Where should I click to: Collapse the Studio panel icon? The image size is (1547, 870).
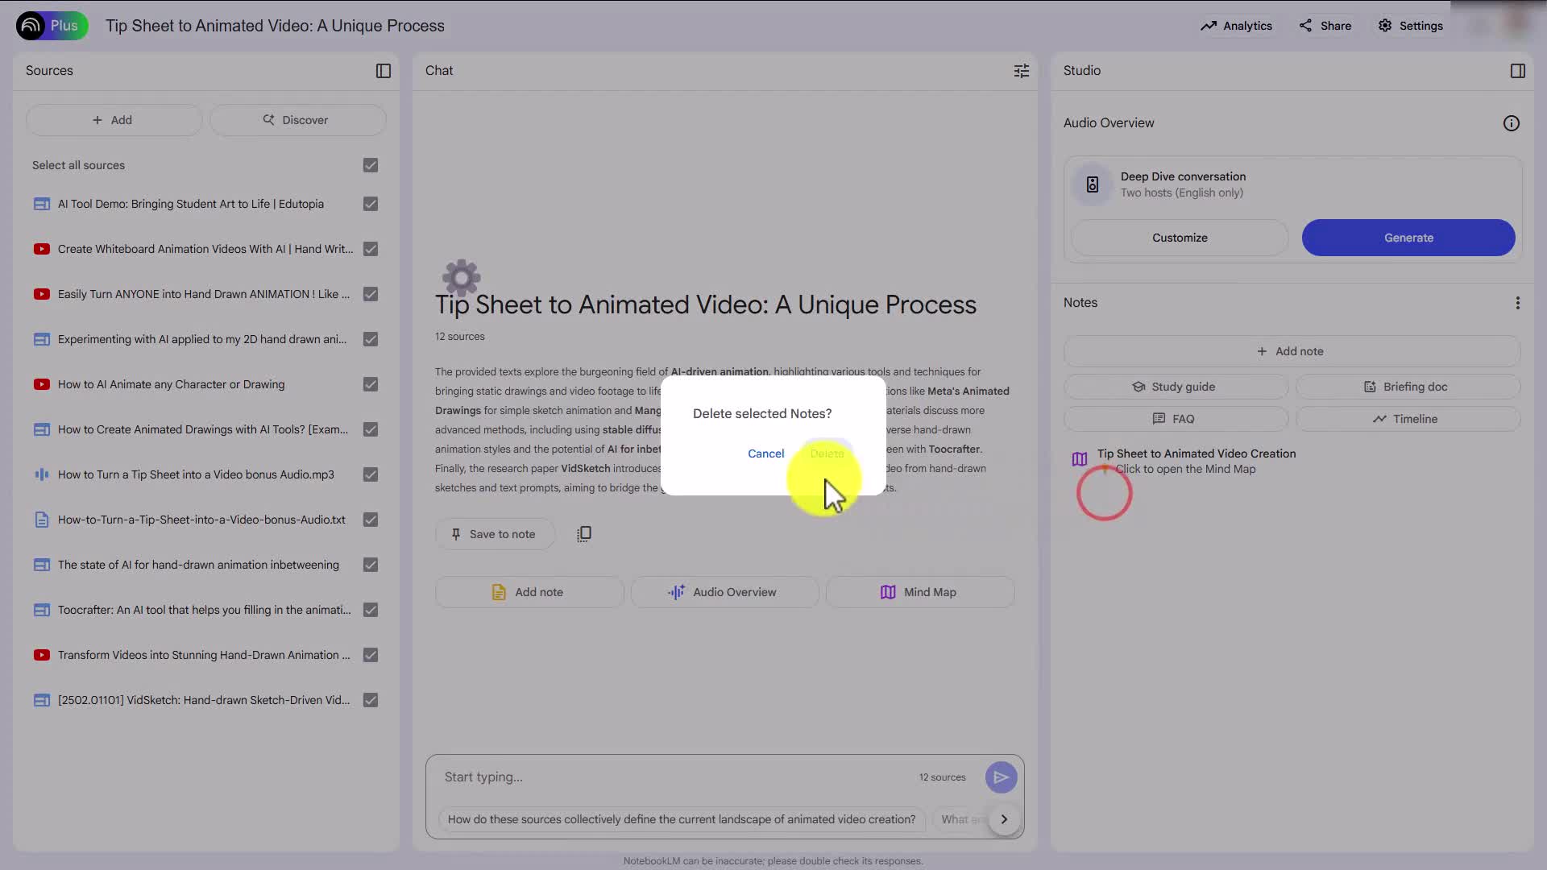tap(1517, 71)
